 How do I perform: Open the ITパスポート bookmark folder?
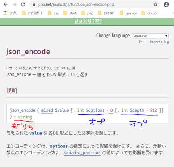coord(33,13)
